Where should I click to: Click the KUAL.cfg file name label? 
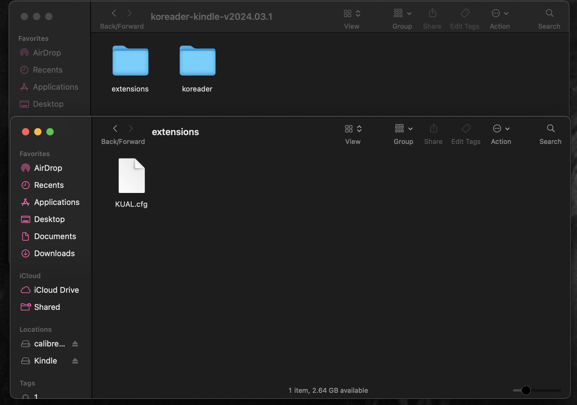click(x=131, y=204)
